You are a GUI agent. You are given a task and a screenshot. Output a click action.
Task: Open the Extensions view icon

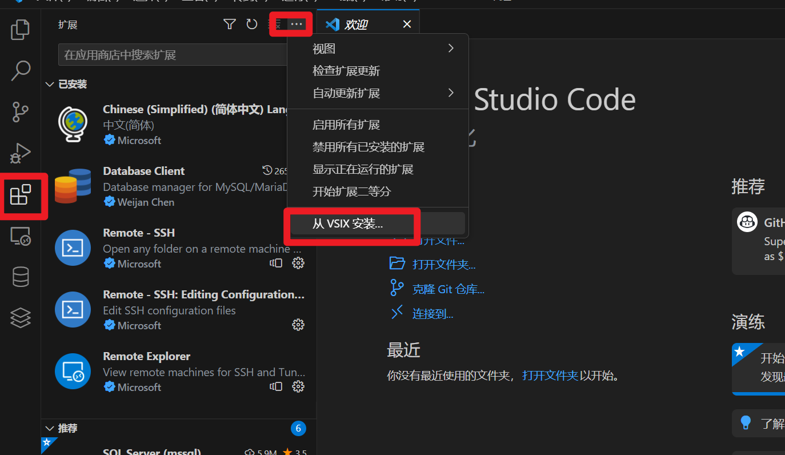click(21, 195)
